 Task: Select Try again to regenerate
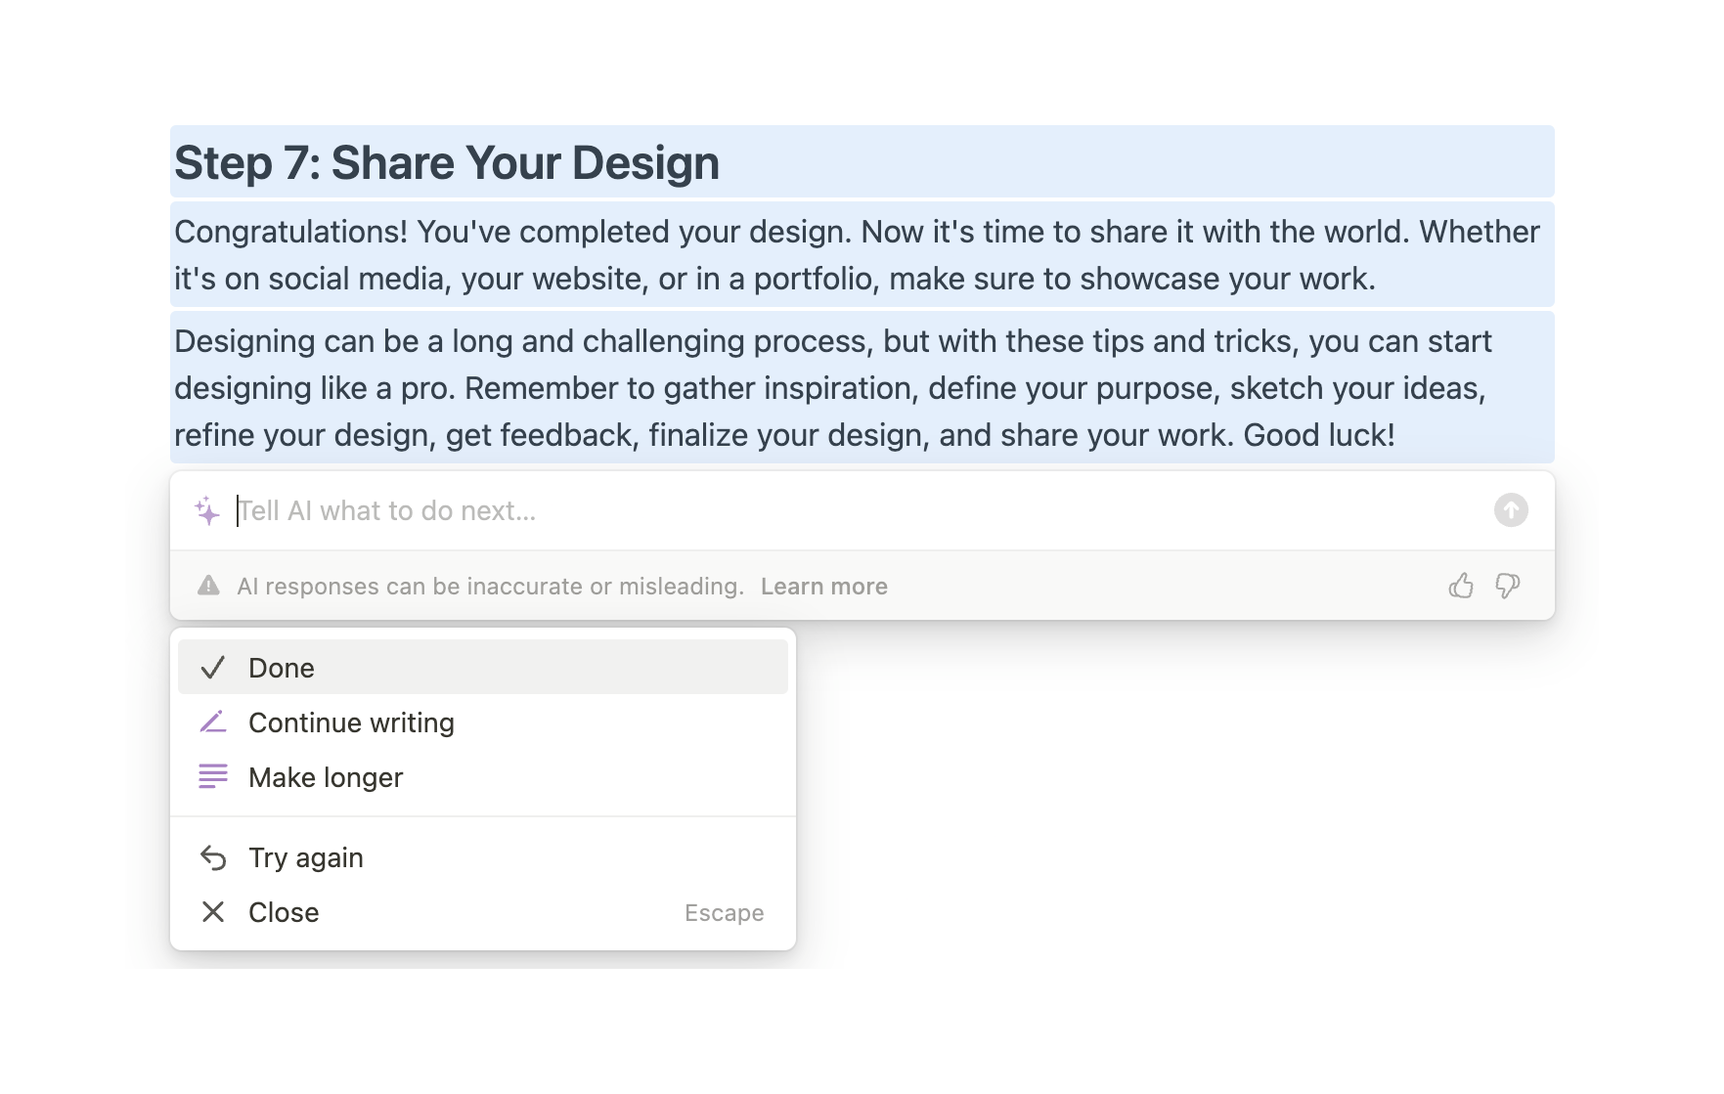[x=306, y=857]
